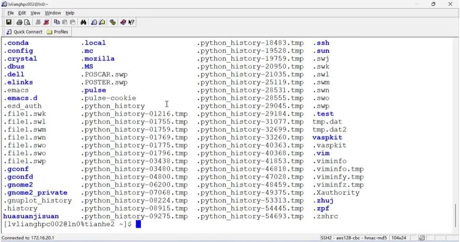Open Print Preview from toolbar
This screenshot has height=242, width=460.
[27, 22]
